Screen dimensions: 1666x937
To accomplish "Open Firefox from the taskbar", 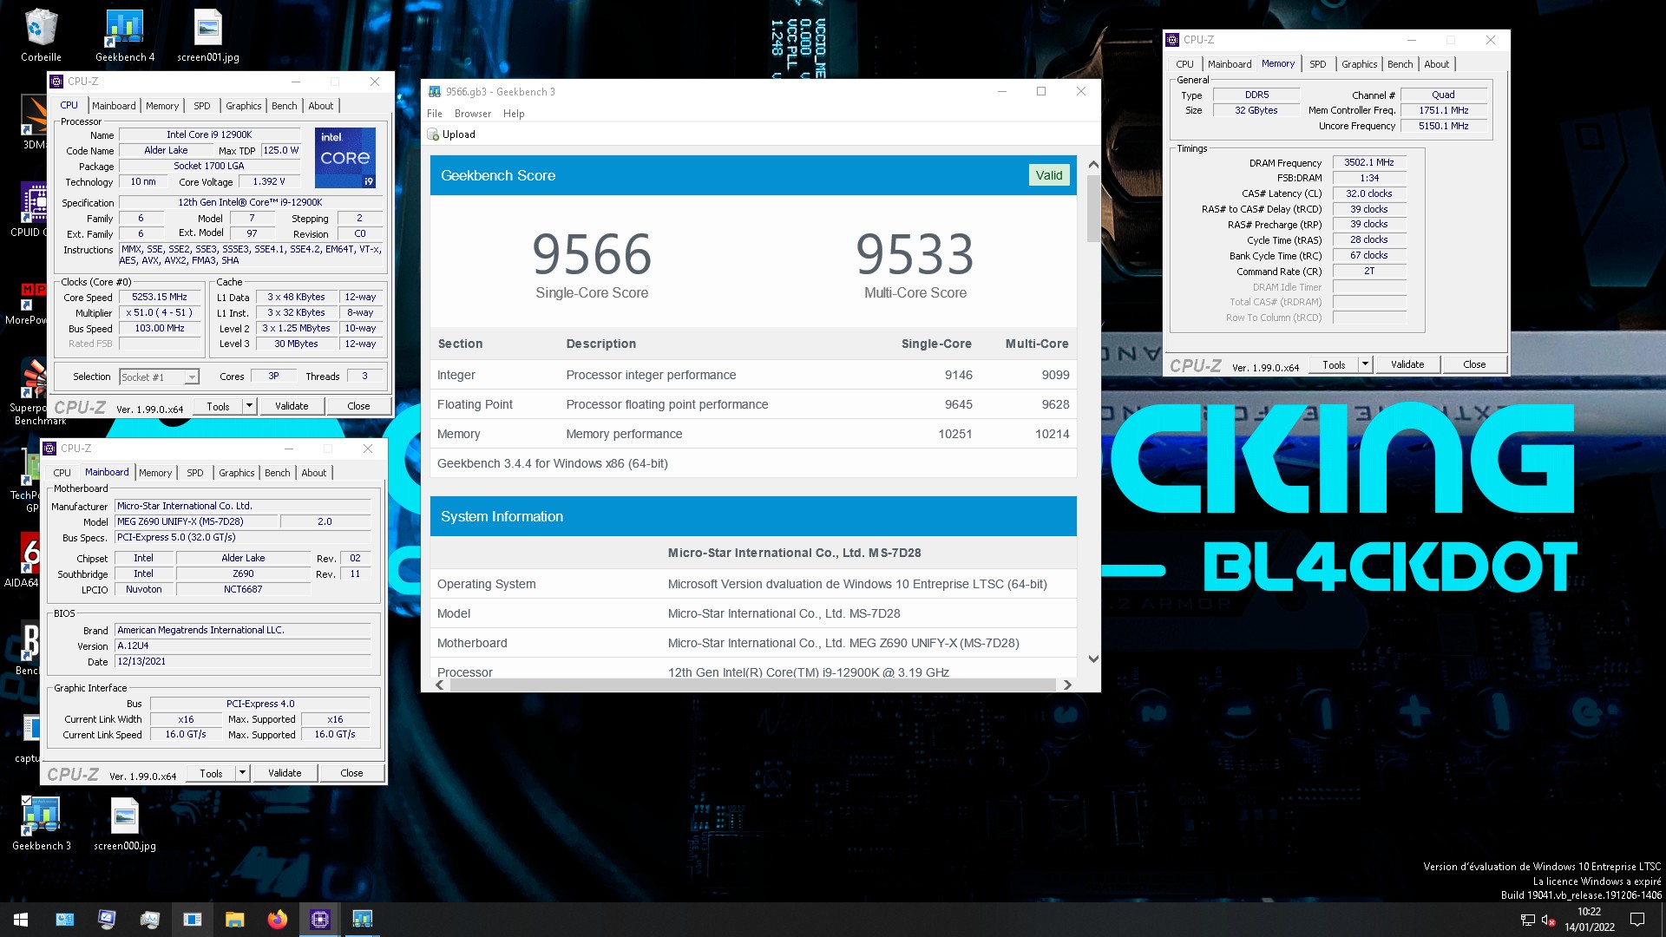I will tap(277, 920).
